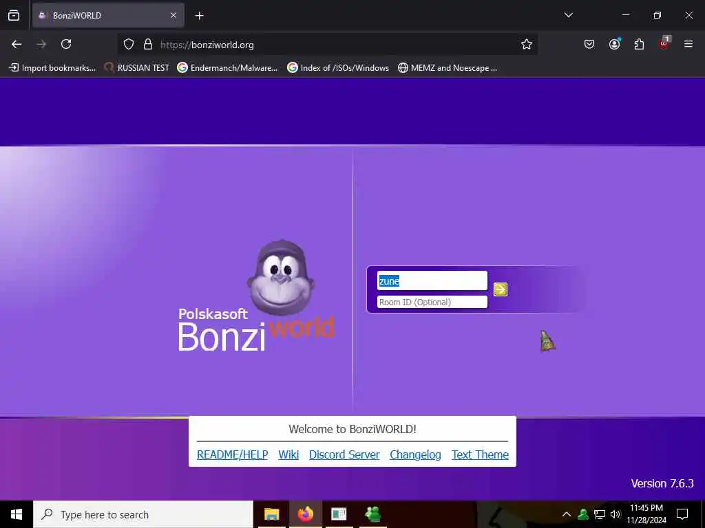Open the Firefox hamburger menu
Viewport: 705px width, 528px height.
688,44
